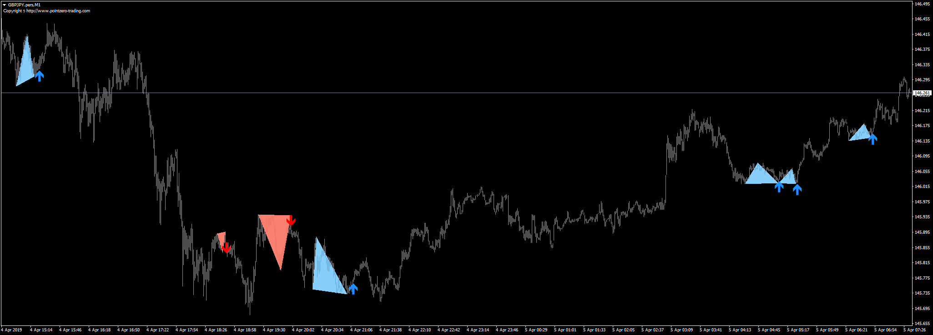Select the red down arrow on the large red triangle
933x335 pixels.
291,220
